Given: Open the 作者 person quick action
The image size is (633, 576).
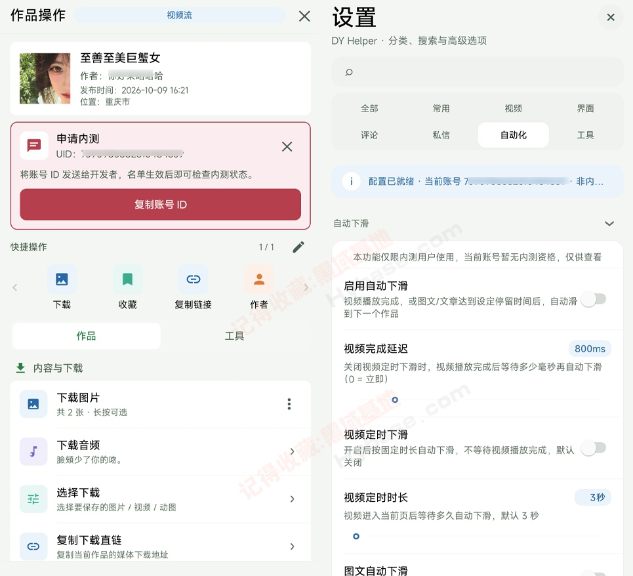Looking at the screenshot, I should click(x=259, y=279).
